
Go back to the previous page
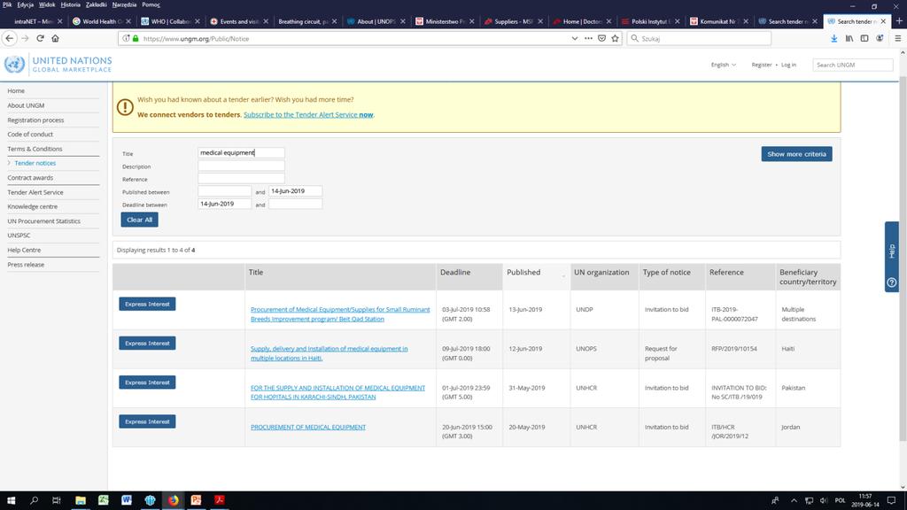9,38
